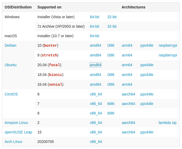Viewport: 182px width, 149px height.
Task: Click lambda zip for Amazon Linux 2
Action: click(167, 123)
